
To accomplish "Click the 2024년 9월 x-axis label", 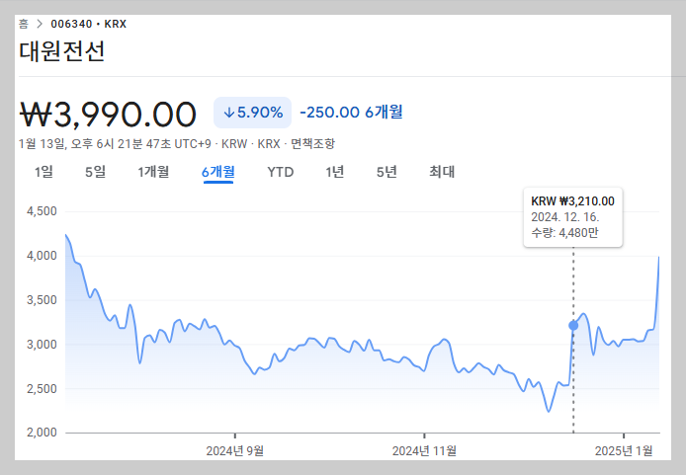I will (235, 451).
